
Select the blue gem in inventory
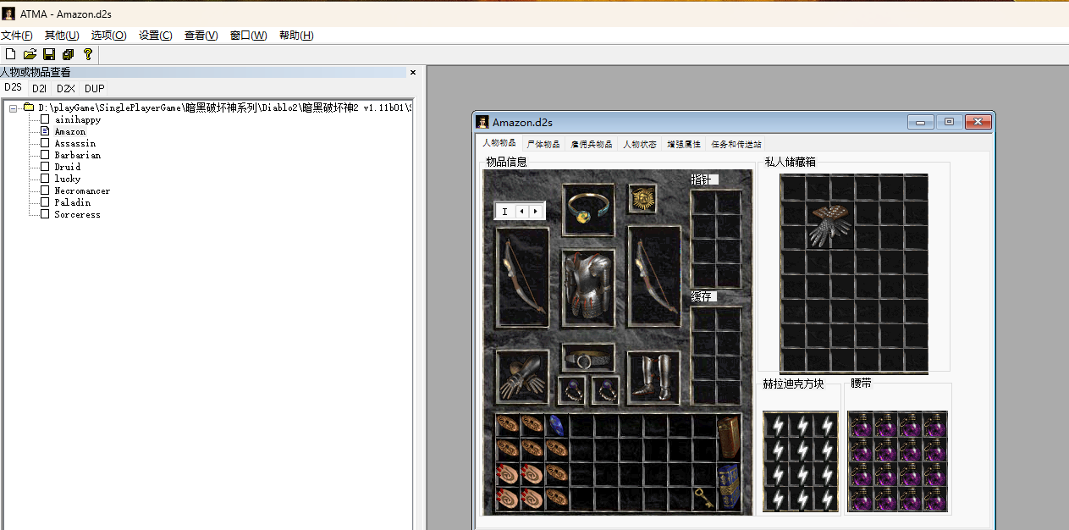[x=556, y=424]
